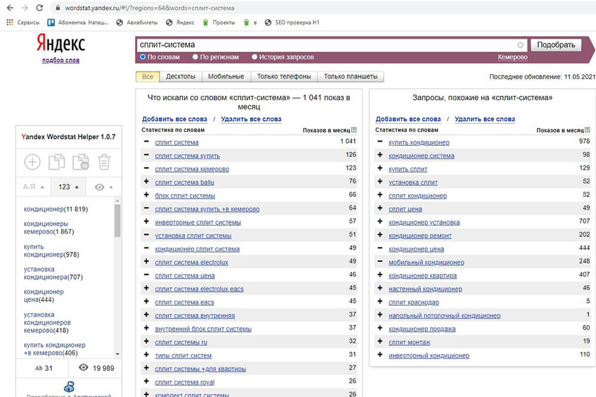Select the 'По регионам' radio button

(x=195, y=57)
